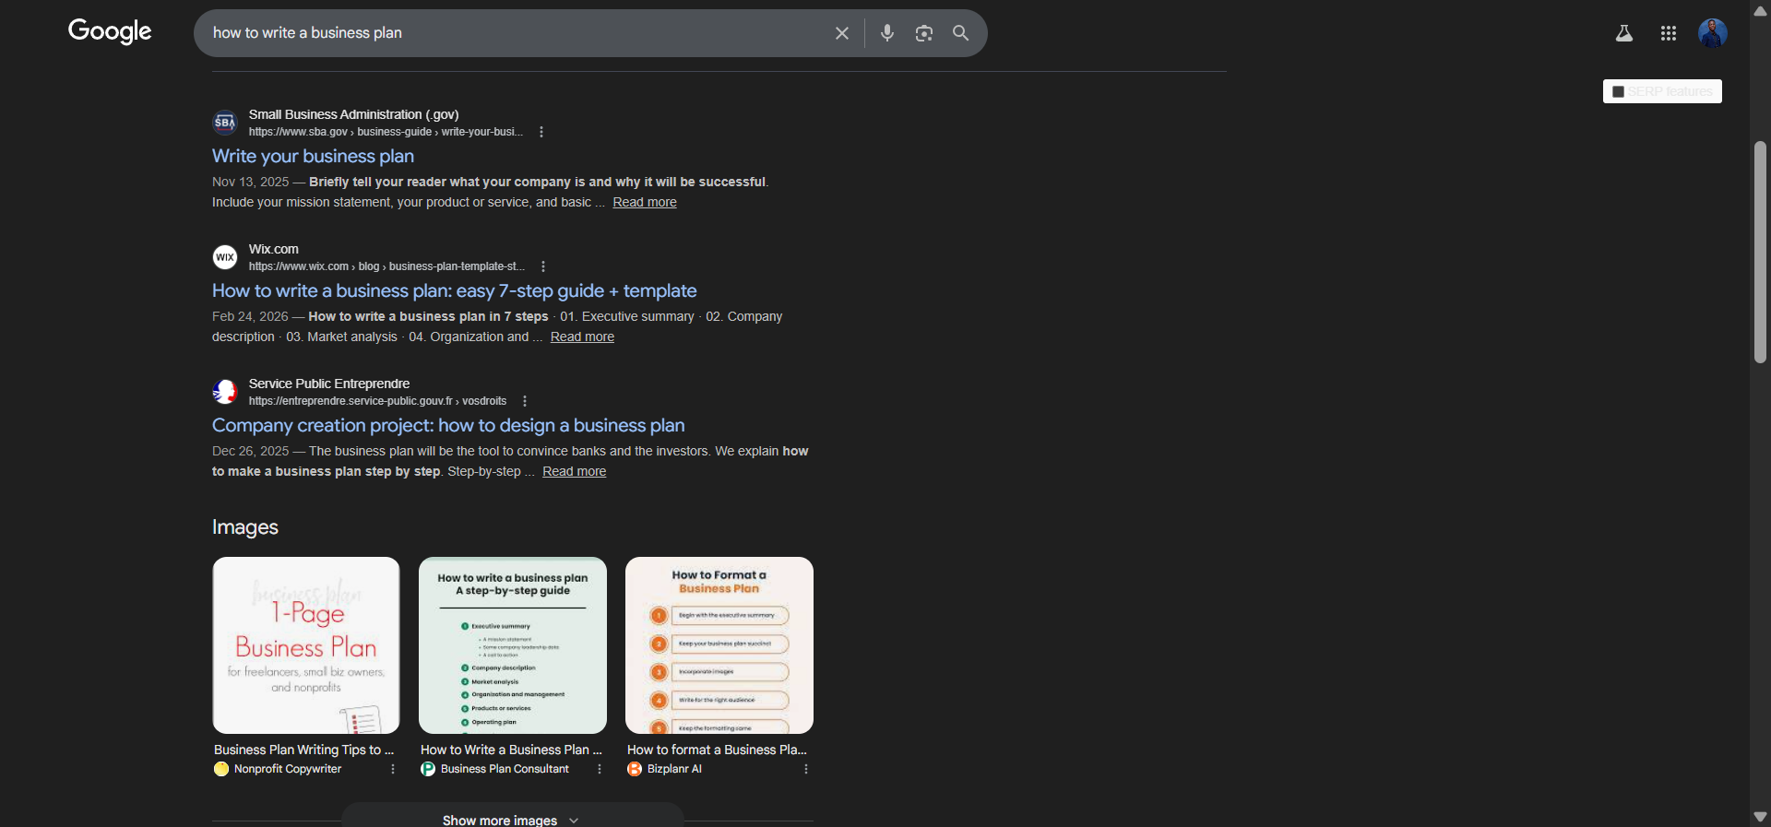
Task: Click 'Service Public Entreprendre' site name
Action: (x=329, y=384)
